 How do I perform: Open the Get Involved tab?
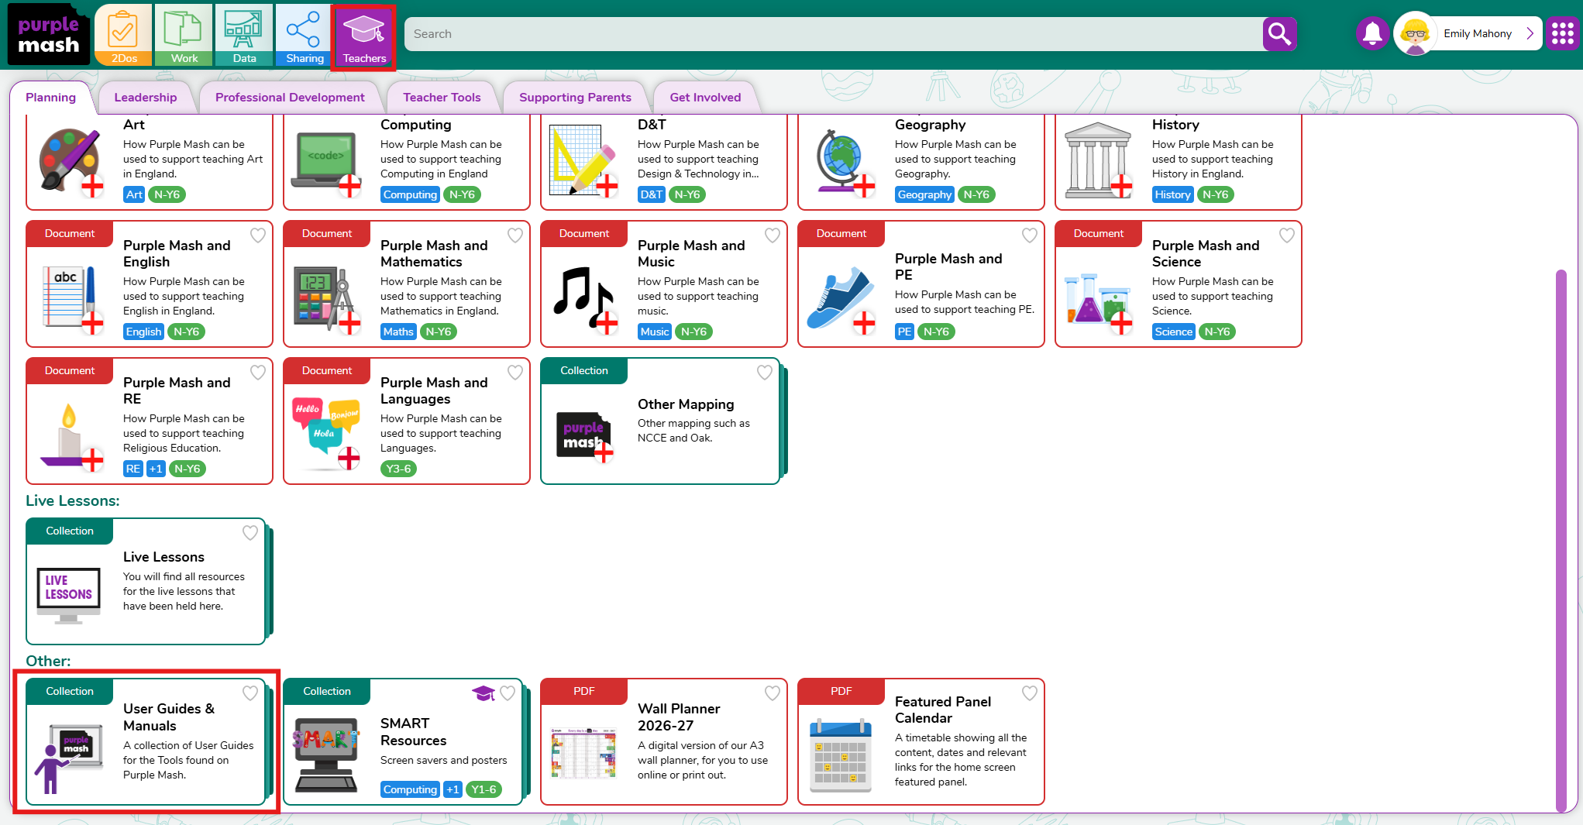705,98
